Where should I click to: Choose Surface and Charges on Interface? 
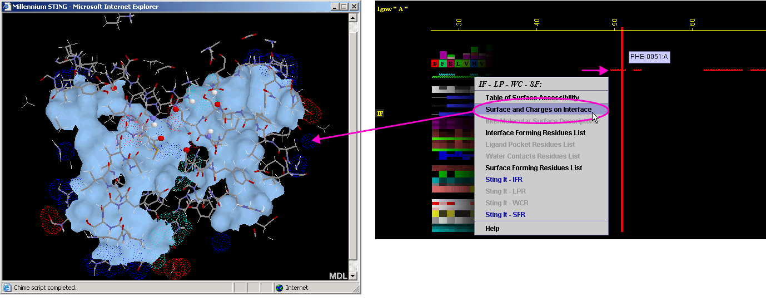click(x=538, y=110)
